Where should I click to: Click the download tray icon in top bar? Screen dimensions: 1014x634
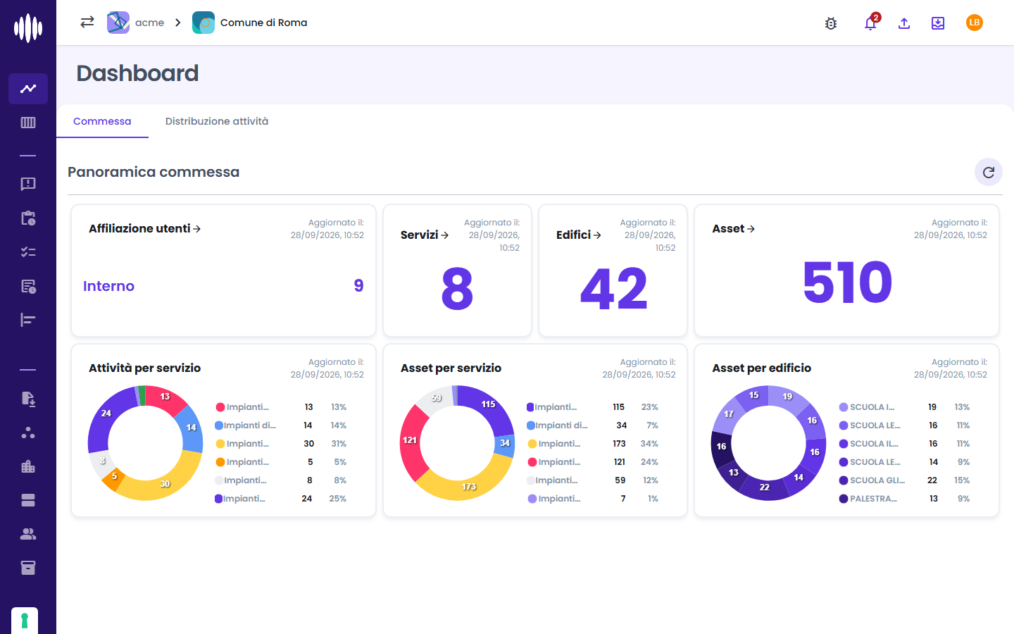938,23
